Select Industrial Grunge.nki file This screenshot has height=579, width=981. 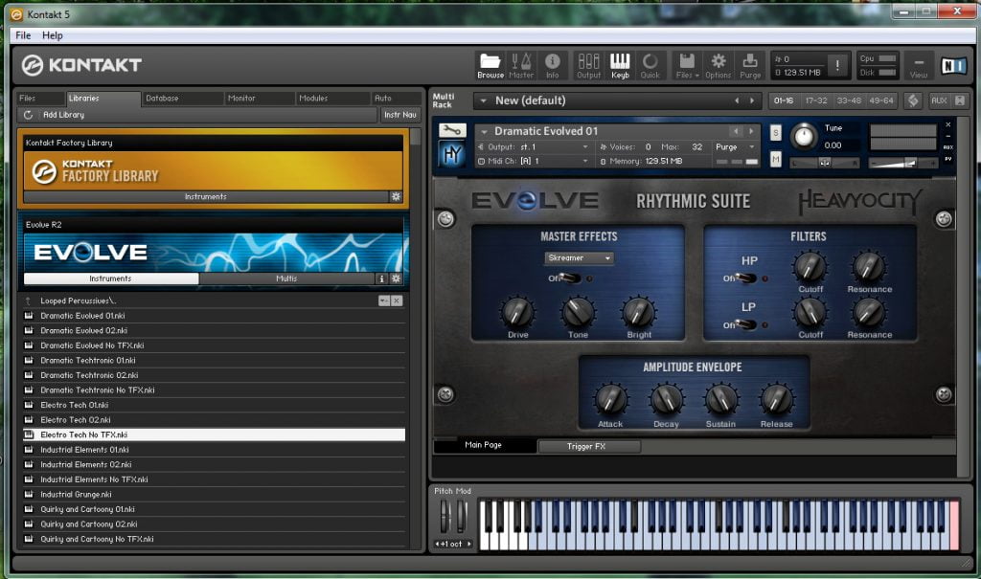point(214,495)
